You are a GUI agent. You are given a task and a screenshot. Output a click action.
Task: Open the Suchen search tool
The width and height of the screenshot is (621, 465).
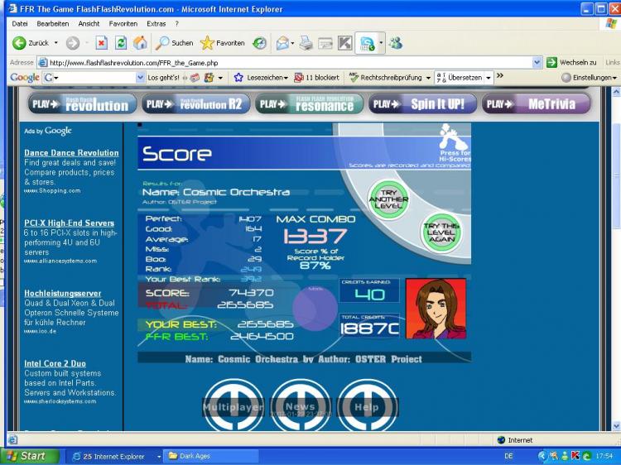[x=175, y=43]
